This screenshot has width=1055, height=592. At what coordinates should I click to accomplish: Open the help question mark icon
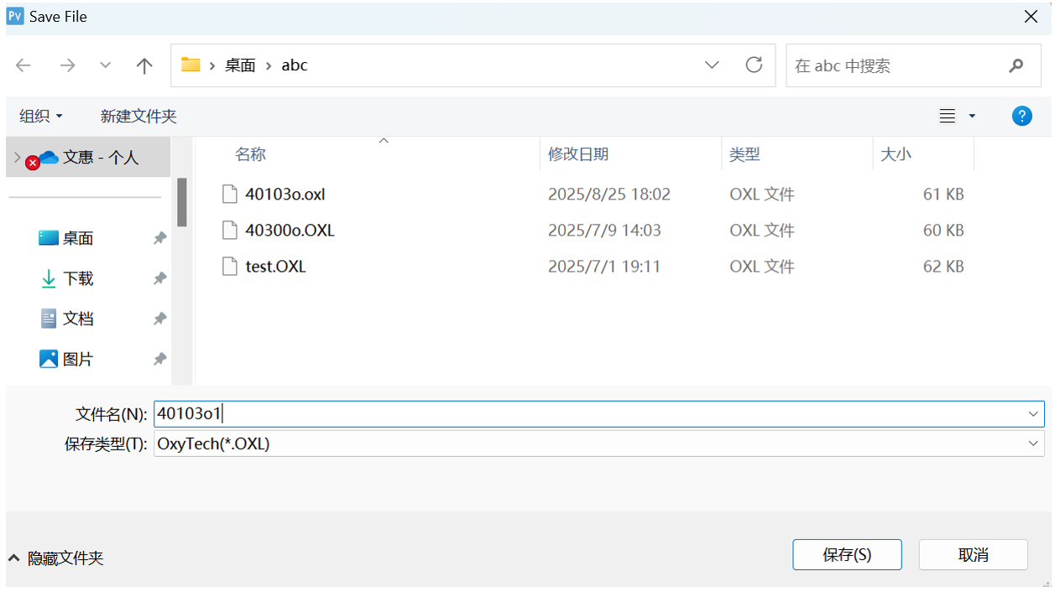click(1021, 117)
